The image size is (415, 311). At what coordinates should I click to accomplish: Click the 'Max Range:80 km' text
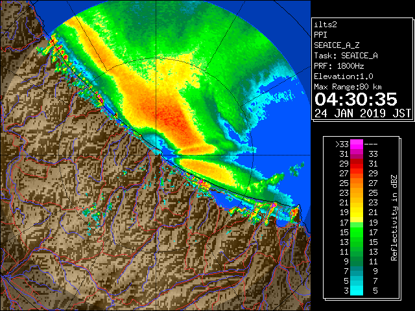[348, 87]
